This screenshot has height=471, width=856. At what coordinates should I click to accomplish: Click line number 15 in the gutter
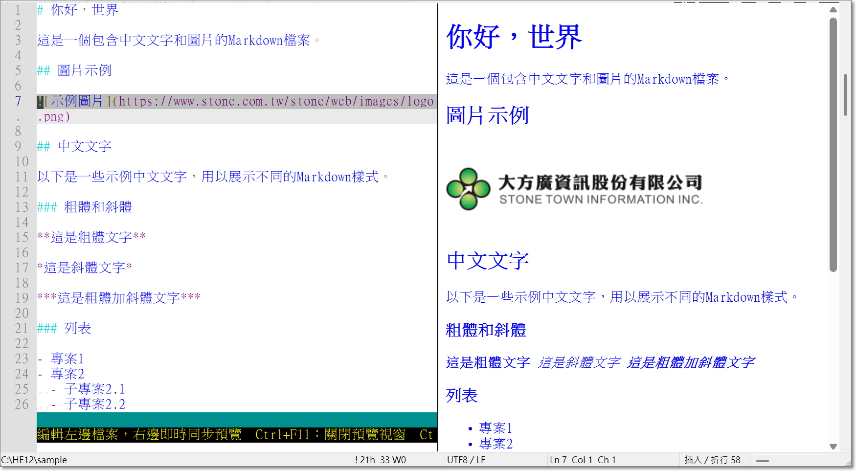pyautogui.click(x=22, y=237)
